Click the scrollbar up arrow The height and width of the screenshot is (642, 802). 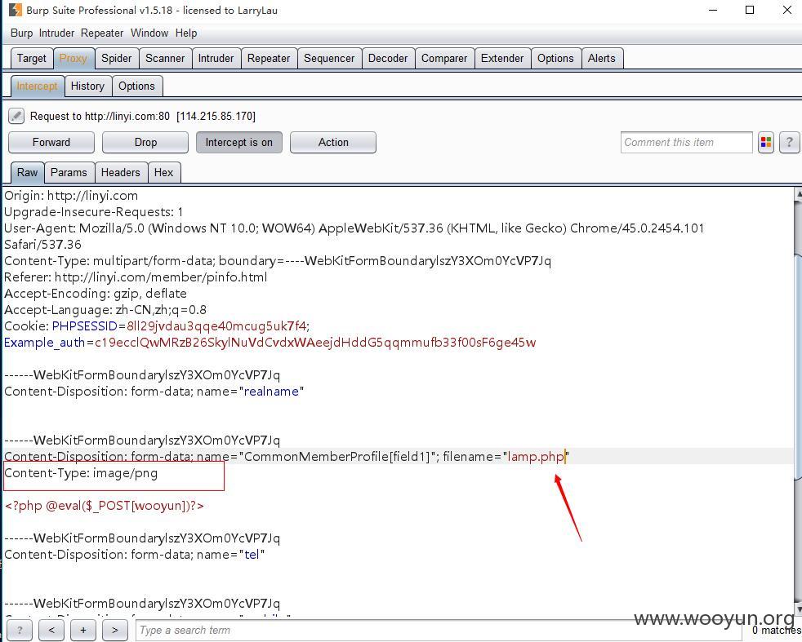point(799,193)
